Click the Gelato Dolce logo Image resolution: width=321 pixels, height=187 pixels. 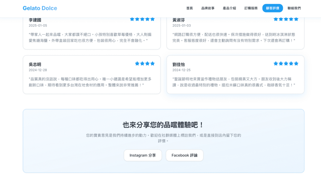[x=40, y=8]
